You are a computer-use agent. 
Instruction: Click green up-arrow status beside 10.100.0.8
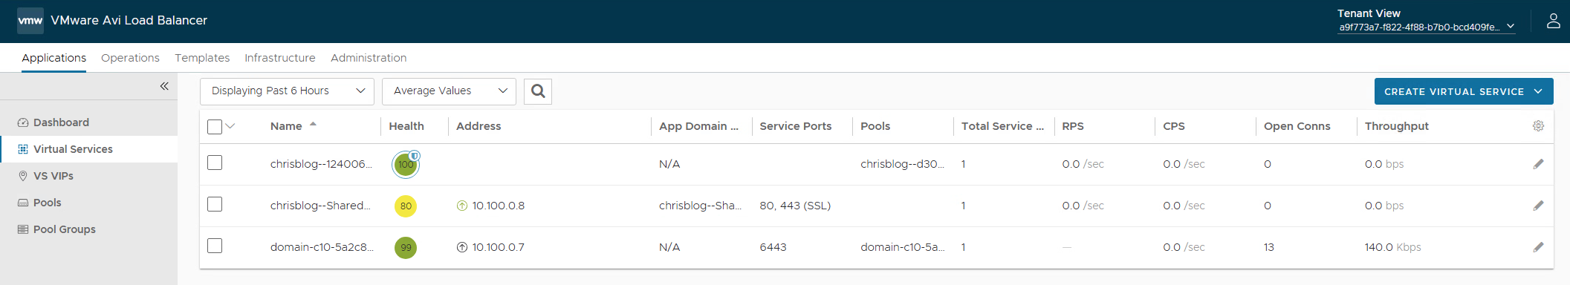point(462,206)
